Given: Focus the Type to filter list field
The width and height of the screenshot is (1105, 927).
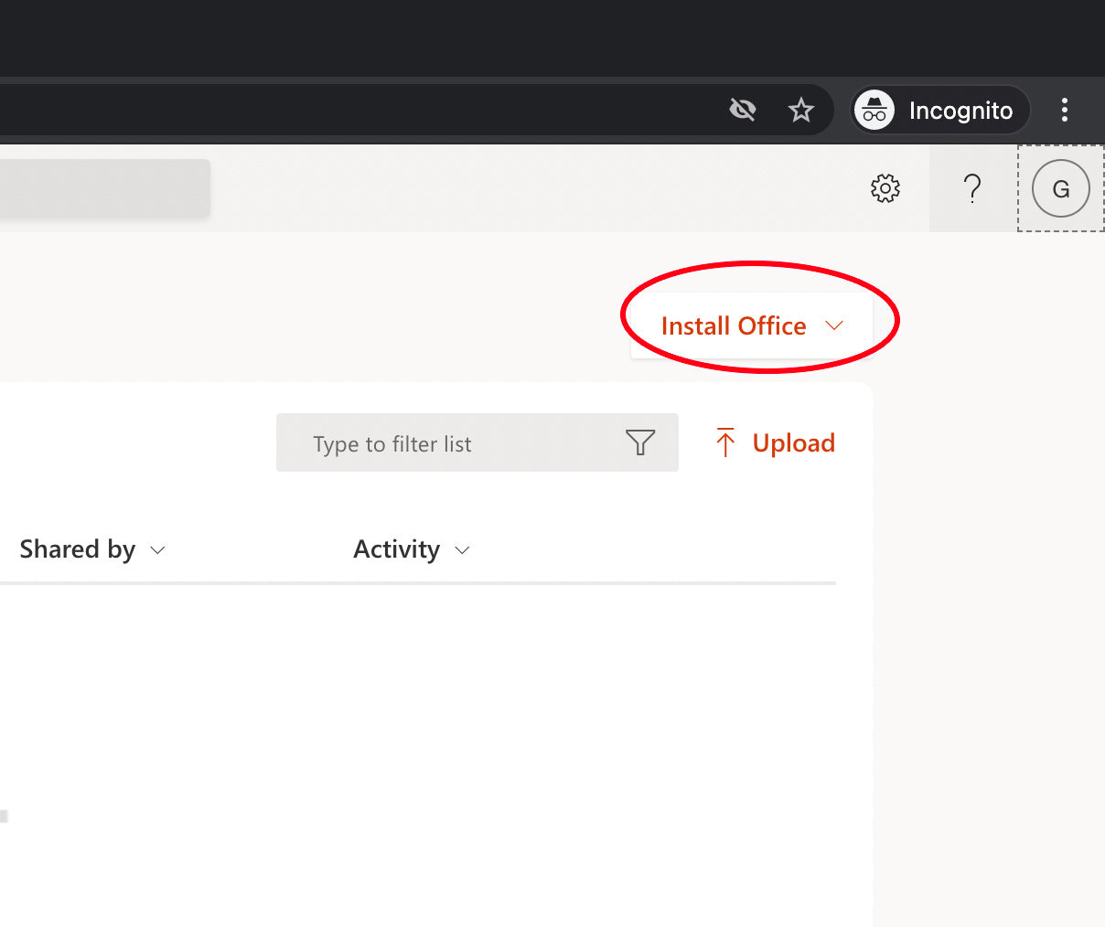Looking at the screenshot, I should click(x=477, y=442).
